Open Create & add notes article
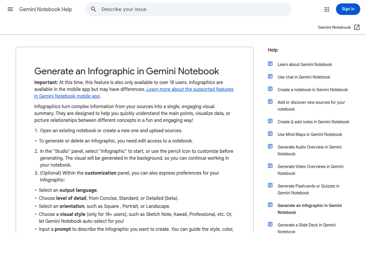 click(313, 122)
